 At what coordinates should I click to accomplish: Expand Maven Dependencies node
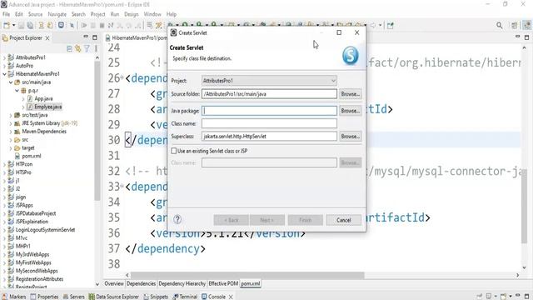coord(11,132)
